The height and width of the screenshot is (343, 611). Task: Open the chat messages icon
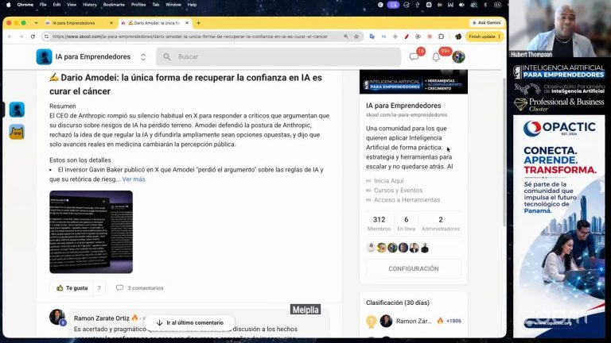(414, 57)
